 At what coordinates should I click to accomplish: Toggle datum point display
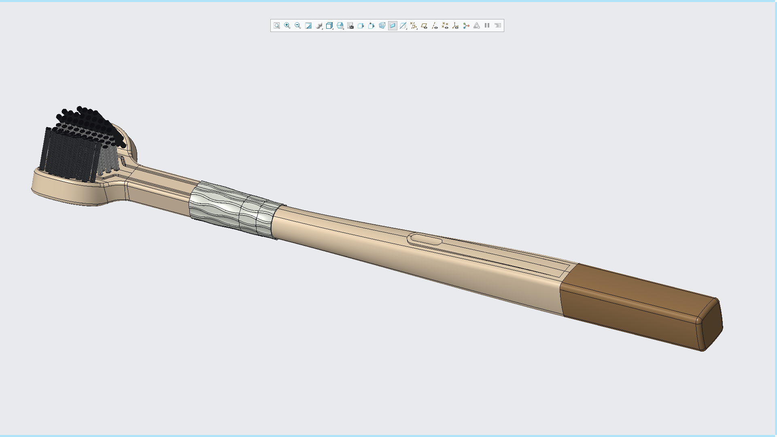[445, 25]
